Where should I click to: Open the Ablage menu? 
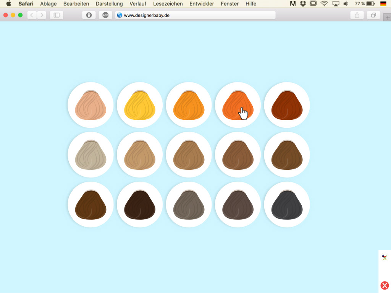coord(48,4)
